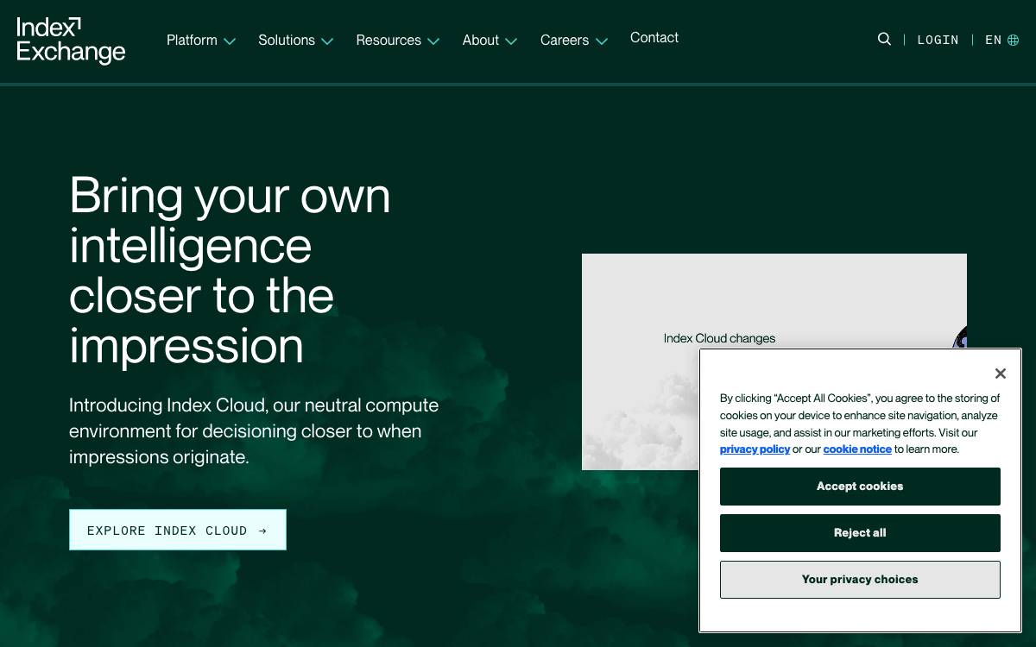Open the Resources nav item
Screen dimensions: 1036x647
pos(388,40)
